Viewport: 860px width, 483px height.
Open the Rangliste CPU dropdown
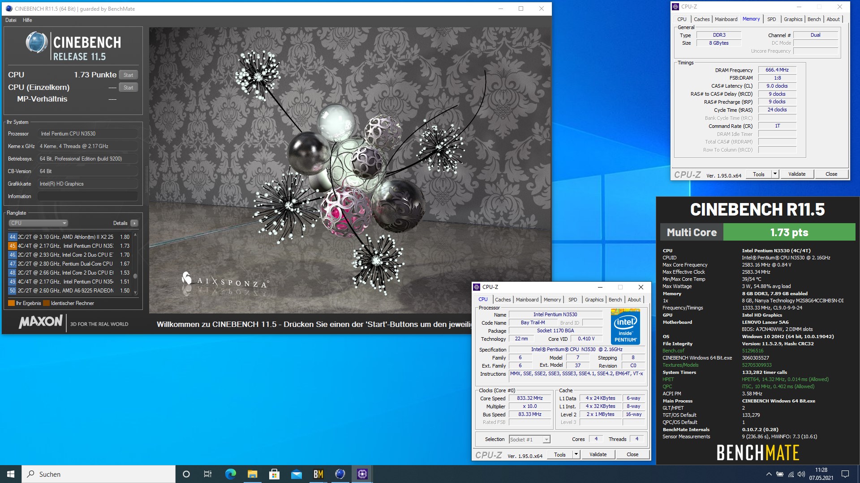(38, 223)
